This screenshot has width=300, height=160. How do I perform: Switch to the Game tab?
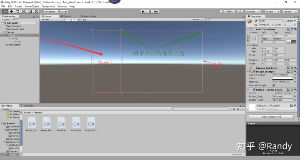click(66, 16)
